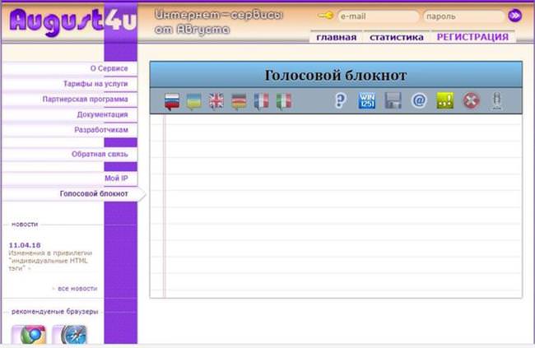Choose the British flag English language

click(216, 101)
